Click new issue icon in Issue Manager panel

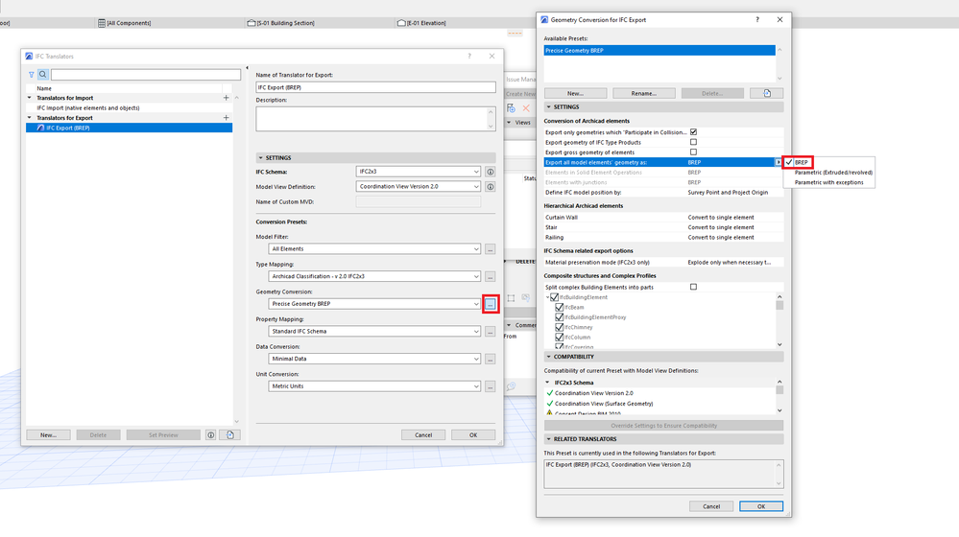pyautogui.click(x=512, y=108)
